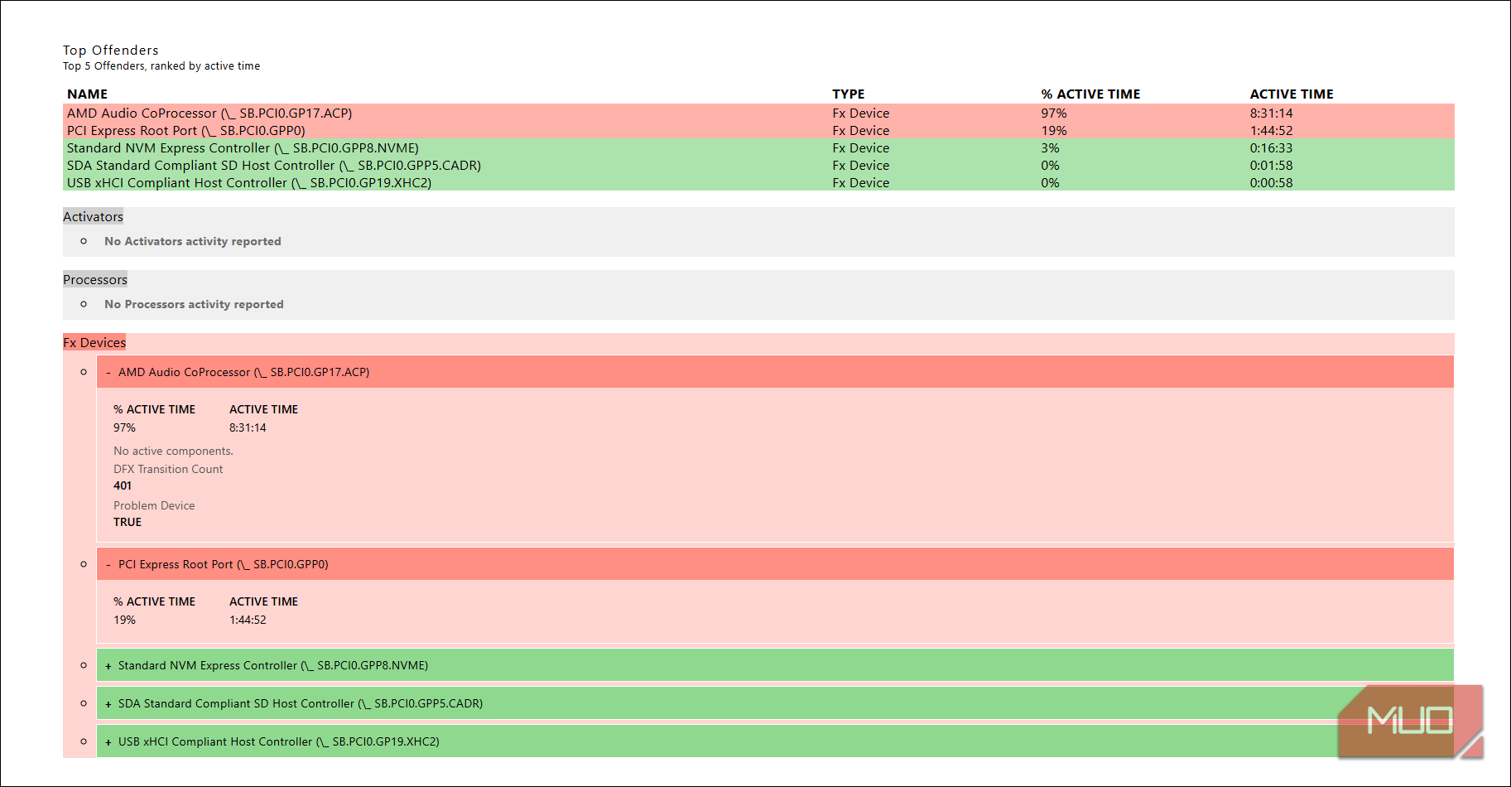
Task: Select the Processors section heading
Action: click(95, 280)
